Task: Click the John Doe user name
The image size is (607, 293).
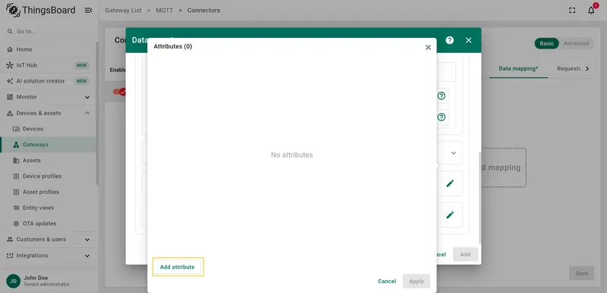Action: pyautogui.click(x=36, y=278)
